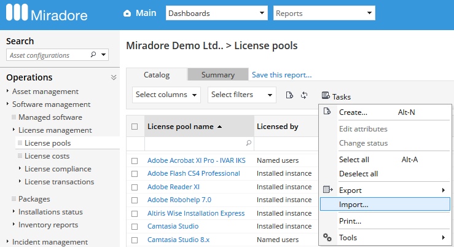Switch to the Catalog tab
Screen dimensions: 454x247
coord(157,75)
